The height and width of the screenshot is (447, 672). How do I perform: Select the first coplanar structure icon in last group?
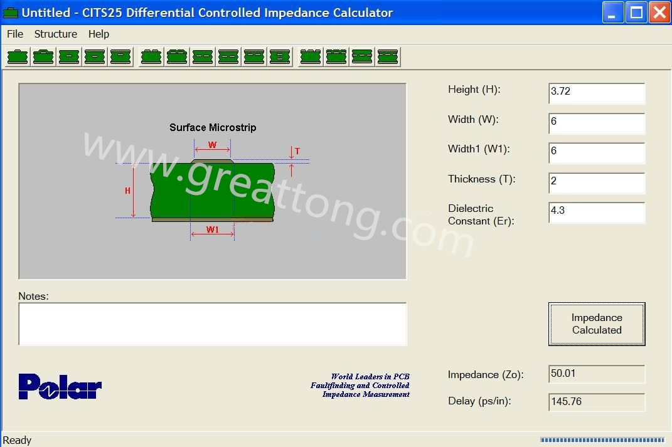(x=311, y=57)
